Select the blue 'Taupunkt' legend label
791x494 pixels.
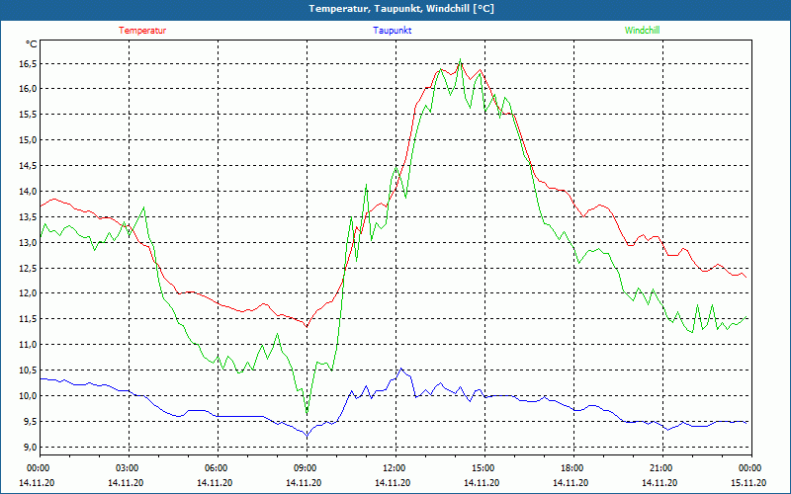(393, 31)
